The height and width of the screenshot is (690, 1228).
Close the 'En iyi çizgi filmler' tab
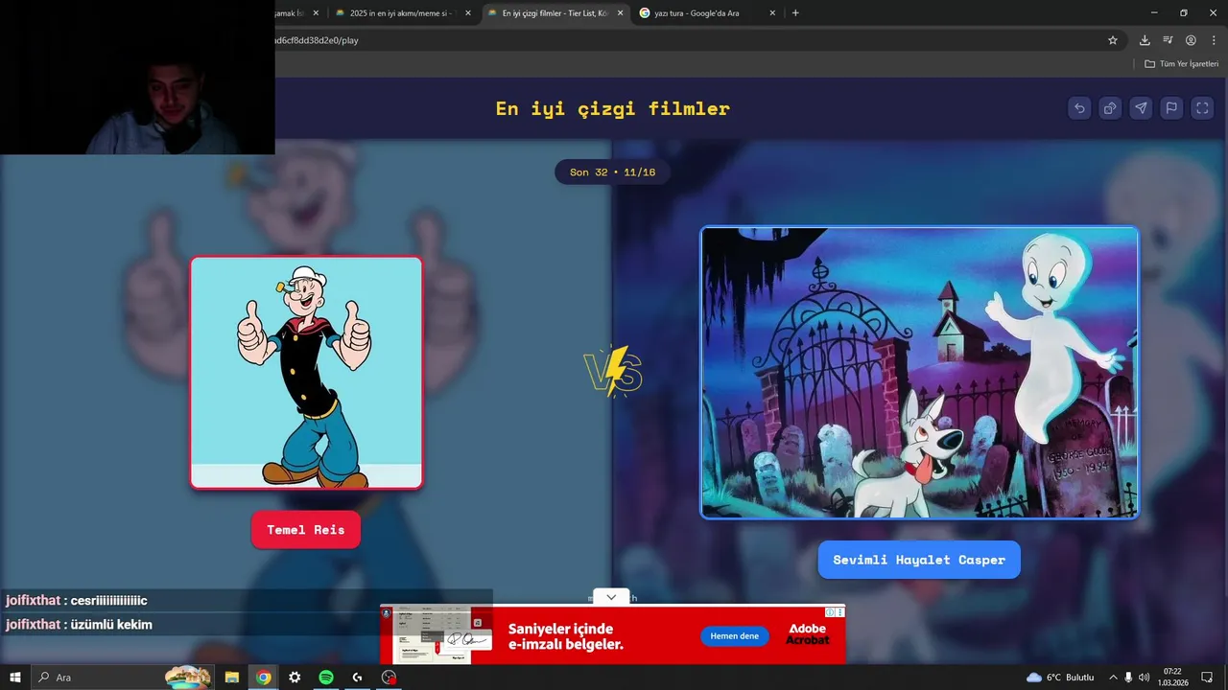pyautogui.click(x=620, y=13)
